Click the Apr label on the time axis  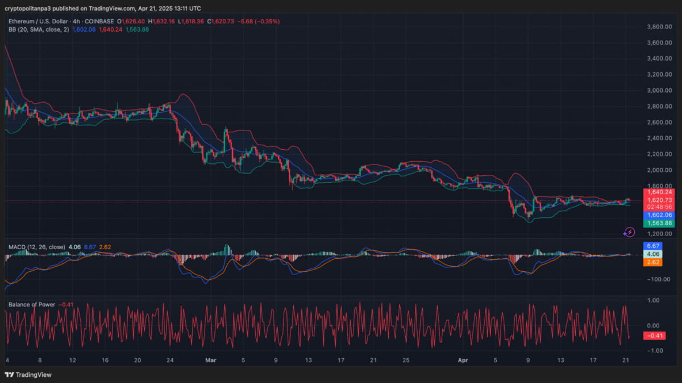(x=463, y=360)
